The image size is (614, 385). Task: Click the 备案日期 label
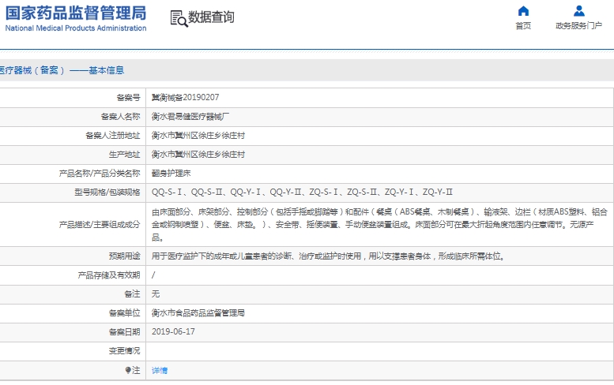pos(124,332)
